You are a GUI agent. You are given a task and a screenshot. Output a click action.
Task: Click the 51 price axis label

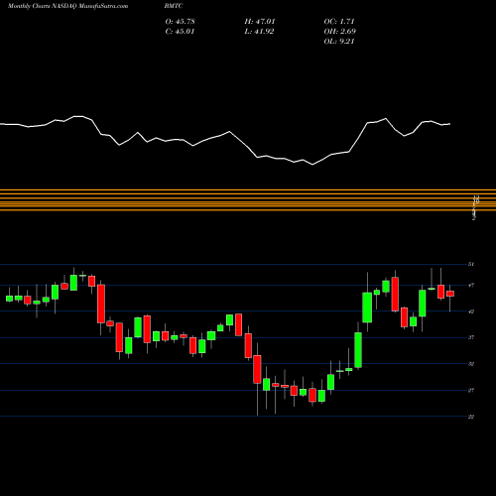coord(471,264)
